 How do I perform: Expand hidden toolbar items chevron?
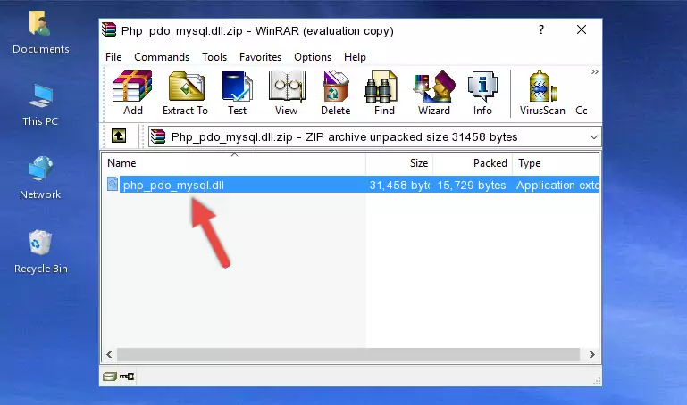click(595, 71)
